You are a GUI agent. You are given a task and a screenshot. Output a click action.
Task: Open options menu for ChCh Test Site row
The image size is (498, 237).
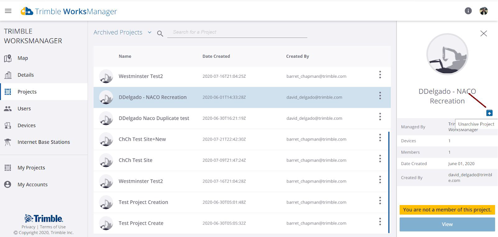coord(380,159)
